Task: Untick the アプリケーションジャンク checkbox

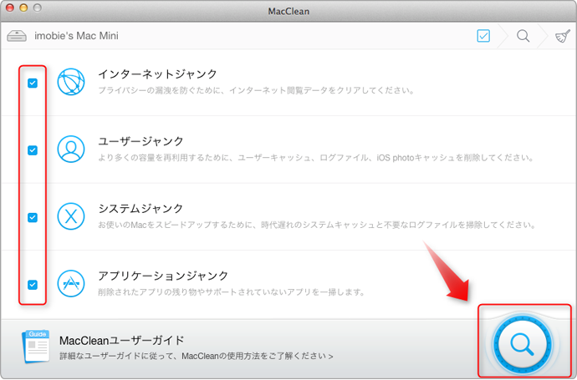Action: (x=33, y=285)
